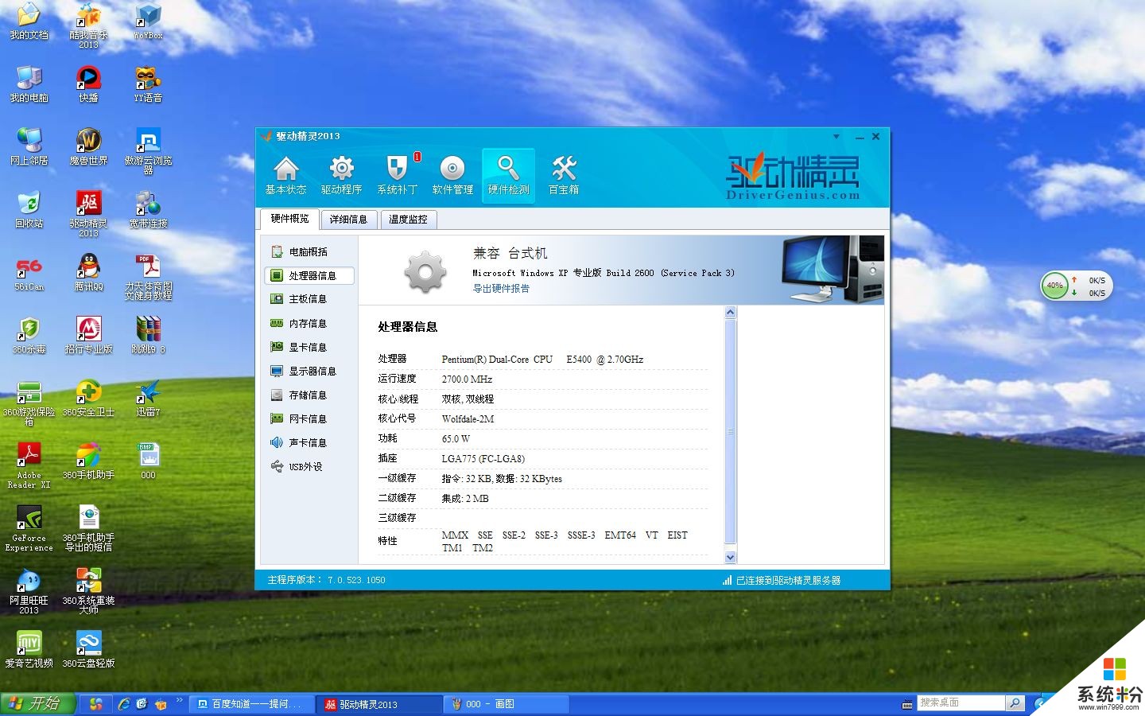
Task: Click scrollbar up arrow in processor panel
Action: 731,313
